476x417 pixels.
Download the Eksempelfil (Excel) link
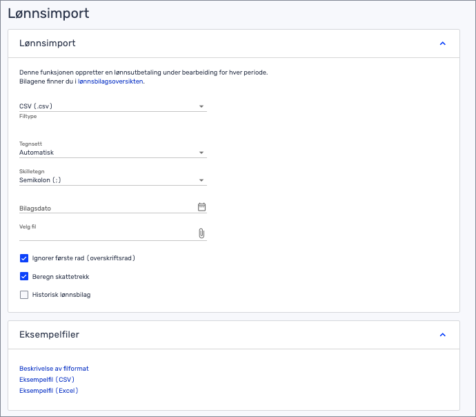click(49, 391)
